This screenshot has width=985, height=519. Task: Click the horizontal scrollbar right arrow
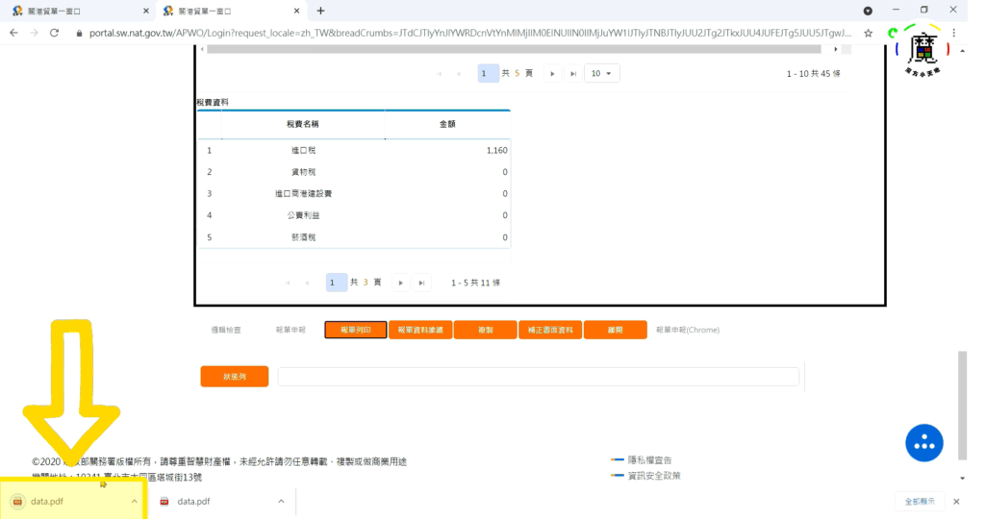pyautogui.click(x=836, y=49)
